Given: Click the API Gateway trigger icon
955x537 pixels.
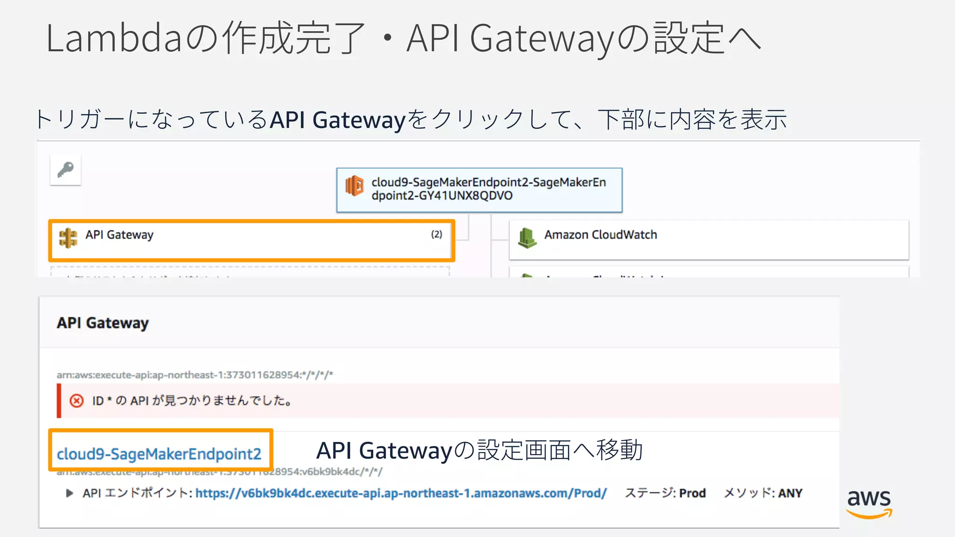Looking at the screenshot, I should [68, 238].
